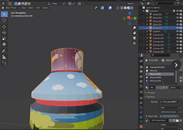183x130 pixels.
Task: Toggle camera view with the camera icon
Action: [134, 38]
